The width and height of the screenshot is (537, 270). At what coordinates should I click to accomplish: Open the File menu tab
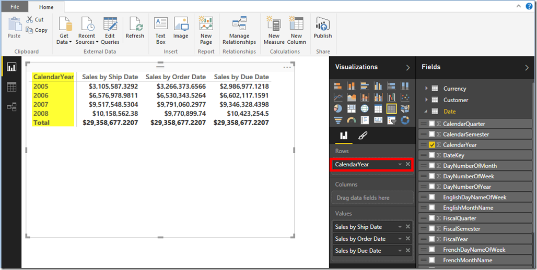click(x=15, y=7)
